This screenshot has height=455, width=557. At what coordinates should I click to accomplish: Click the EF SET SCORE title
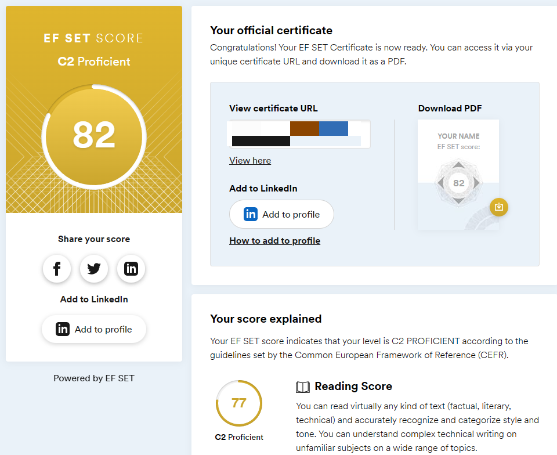click(94, 38)
